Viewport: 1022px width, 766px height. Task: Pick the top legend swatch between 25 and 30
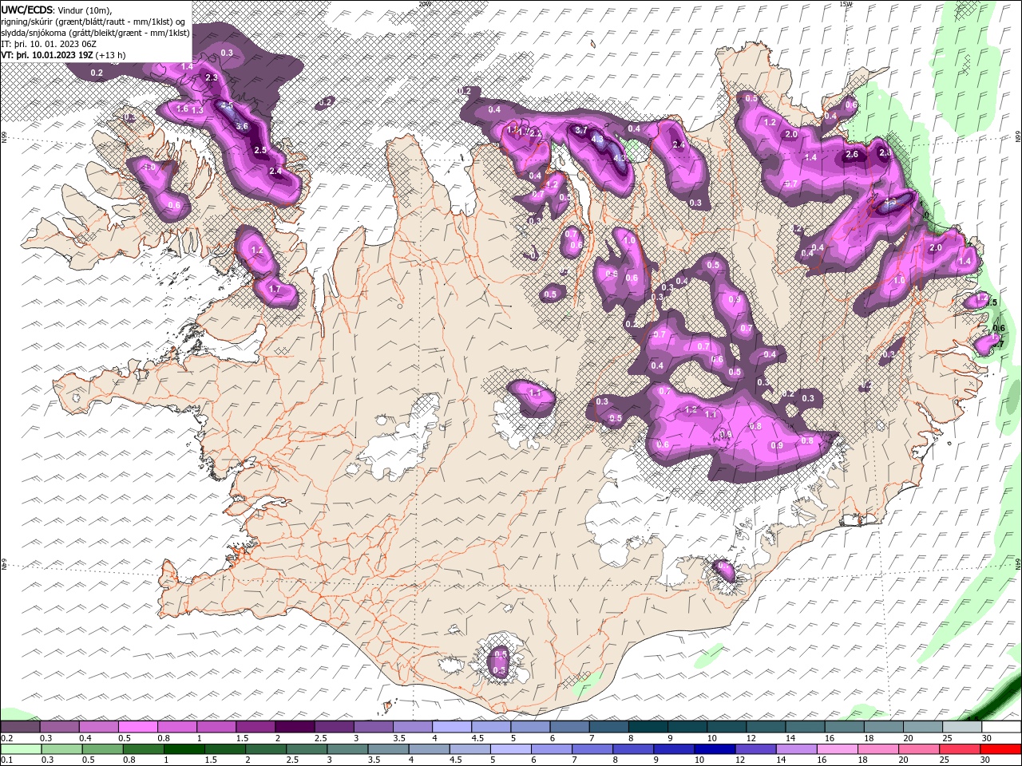pyautogui.click(x=961, y=727)
